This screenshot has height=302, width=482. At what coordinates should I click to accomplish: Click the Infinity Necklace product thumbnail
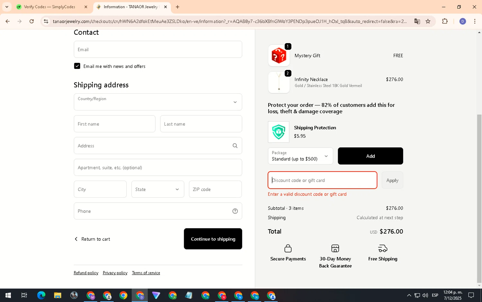point(279,82)
